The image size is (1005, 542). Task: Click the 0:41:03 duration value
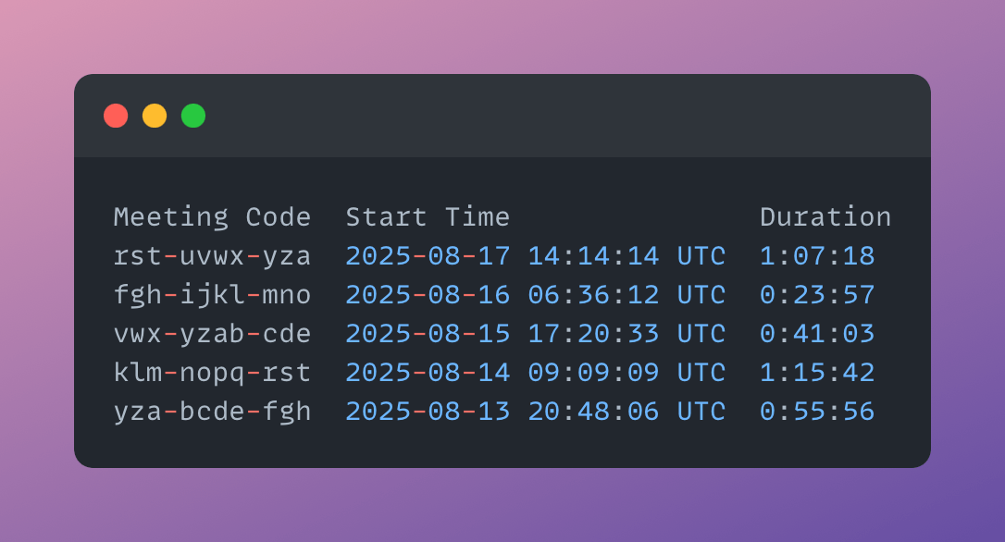coord(817,334)
